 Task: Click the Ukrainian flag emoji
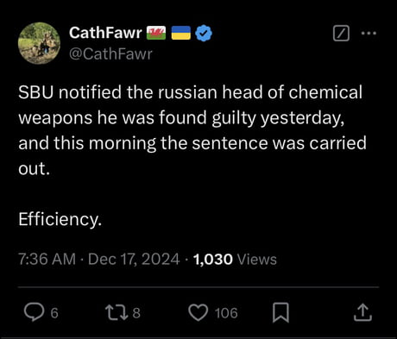[181, 33]
